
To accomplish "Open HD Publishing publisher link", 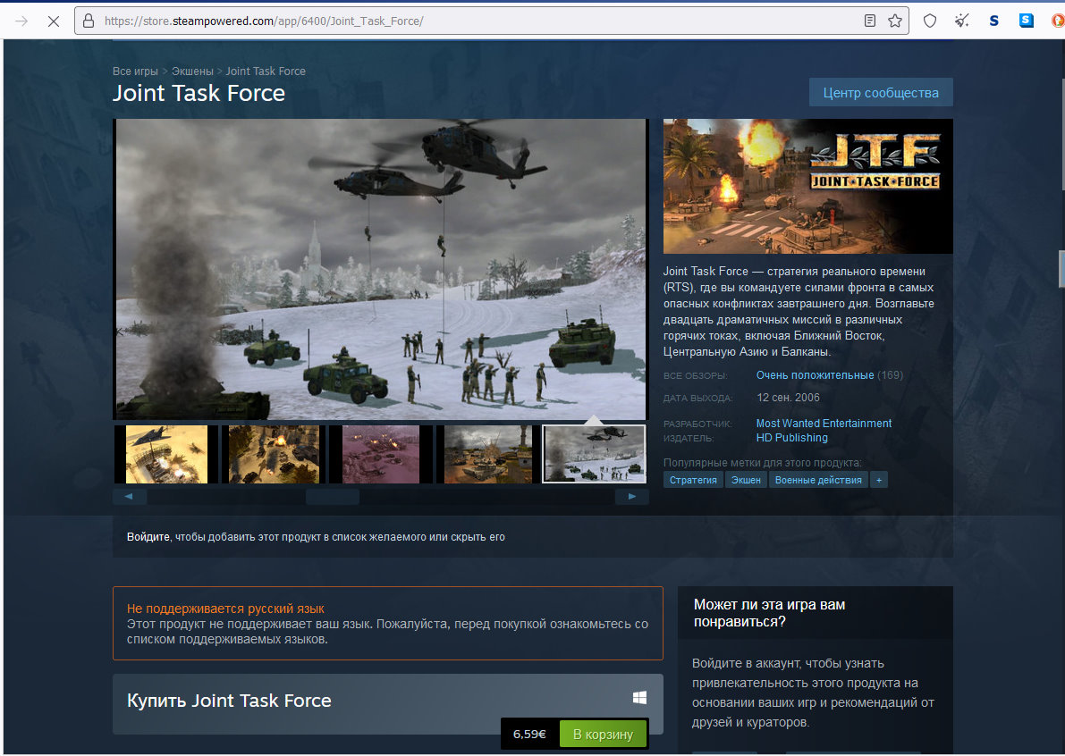I will 792,439.
